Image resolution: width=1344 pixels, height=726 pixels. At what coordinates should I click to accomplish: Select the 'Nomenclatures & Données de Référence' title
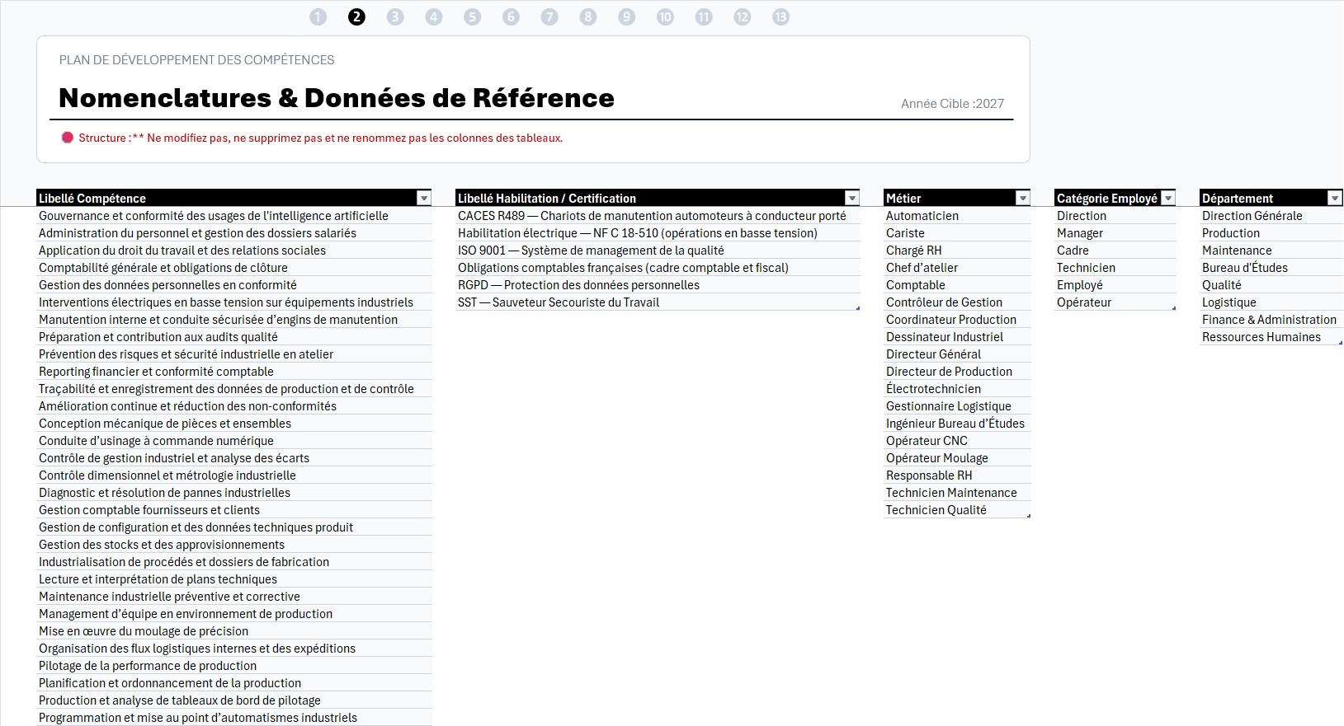pyautogui.click(x=337, y=98)
